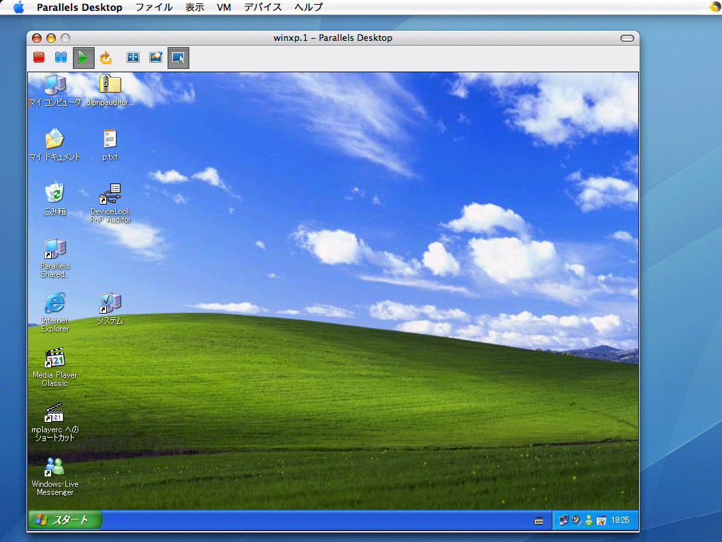
Task: Click the Parallels Tools tray icon
Action: coord(601,520)
